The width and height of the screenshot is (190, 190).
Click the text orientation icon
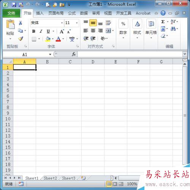pyautogui.click(x=103, y=38)
